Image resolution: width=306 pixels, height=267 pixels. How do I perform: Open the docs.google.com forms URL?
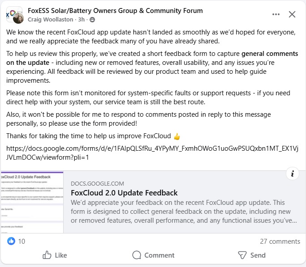tap(152, 152)
